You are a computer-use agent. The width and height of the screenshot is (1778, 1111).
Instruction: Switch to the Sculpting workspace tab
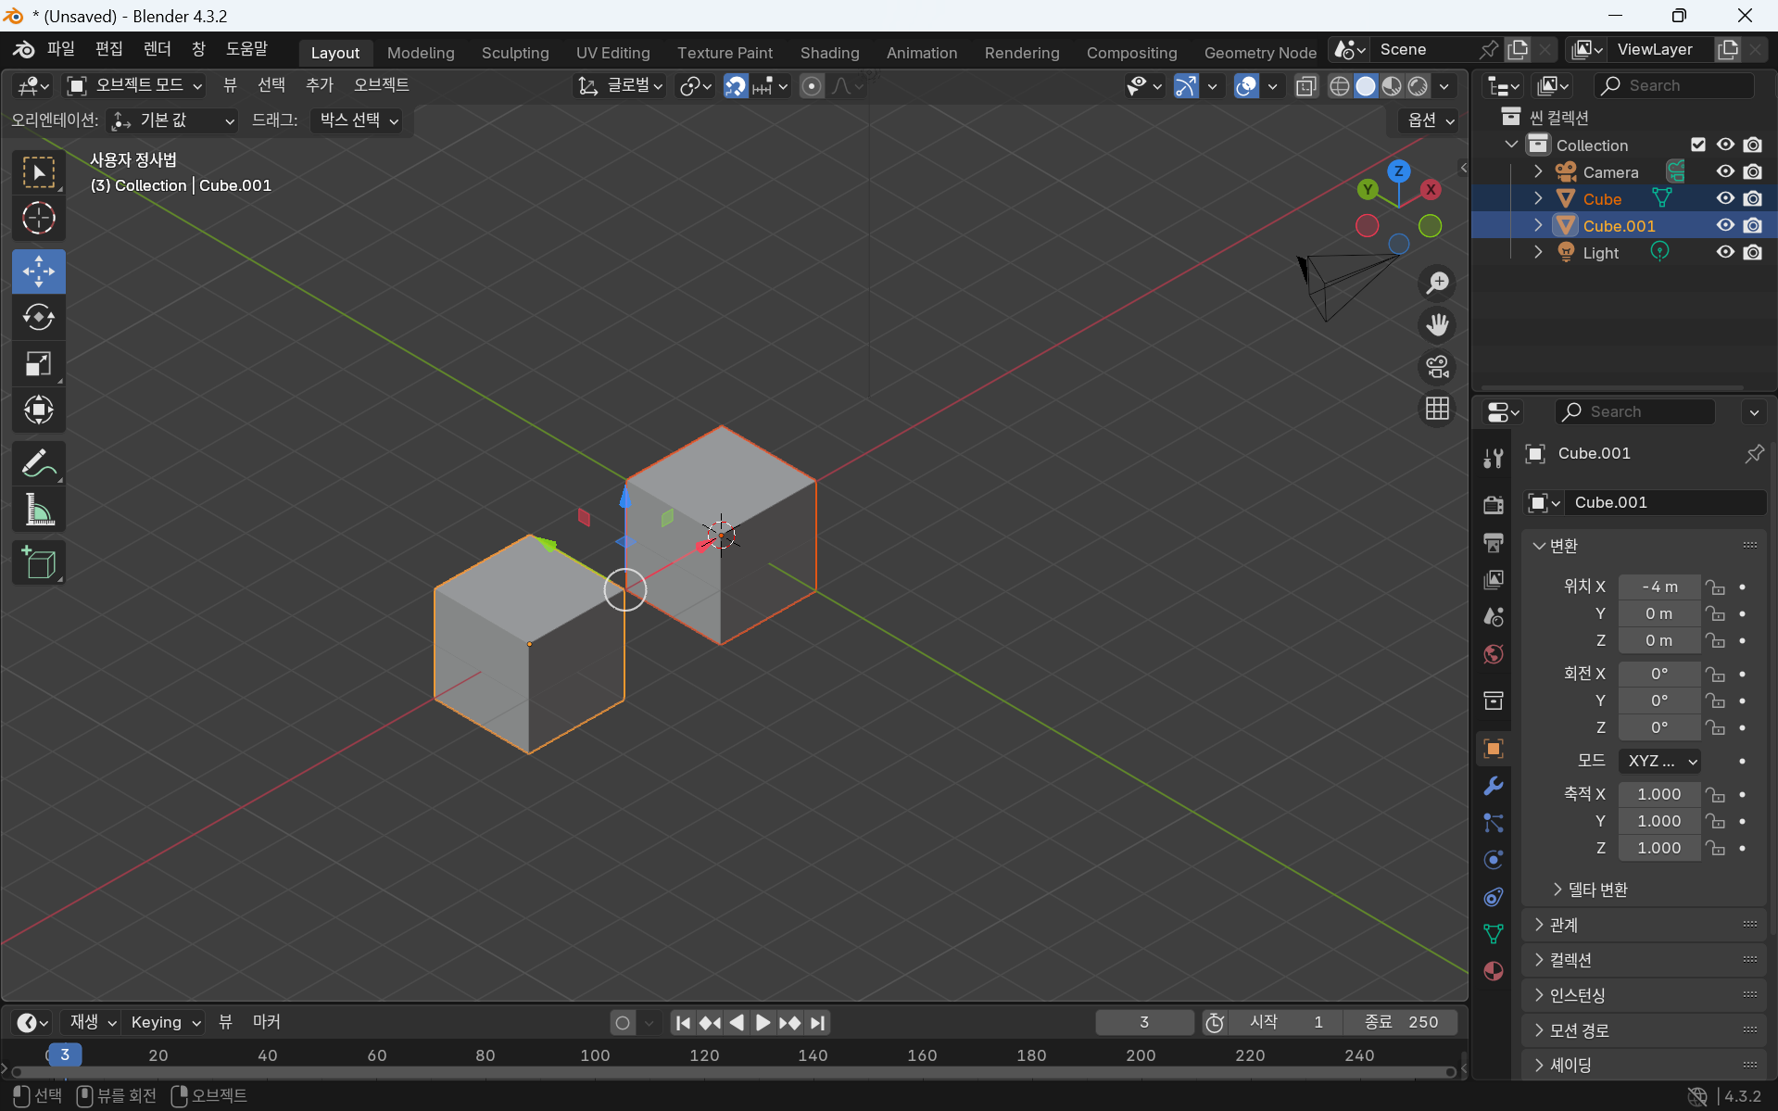point(515,53)
